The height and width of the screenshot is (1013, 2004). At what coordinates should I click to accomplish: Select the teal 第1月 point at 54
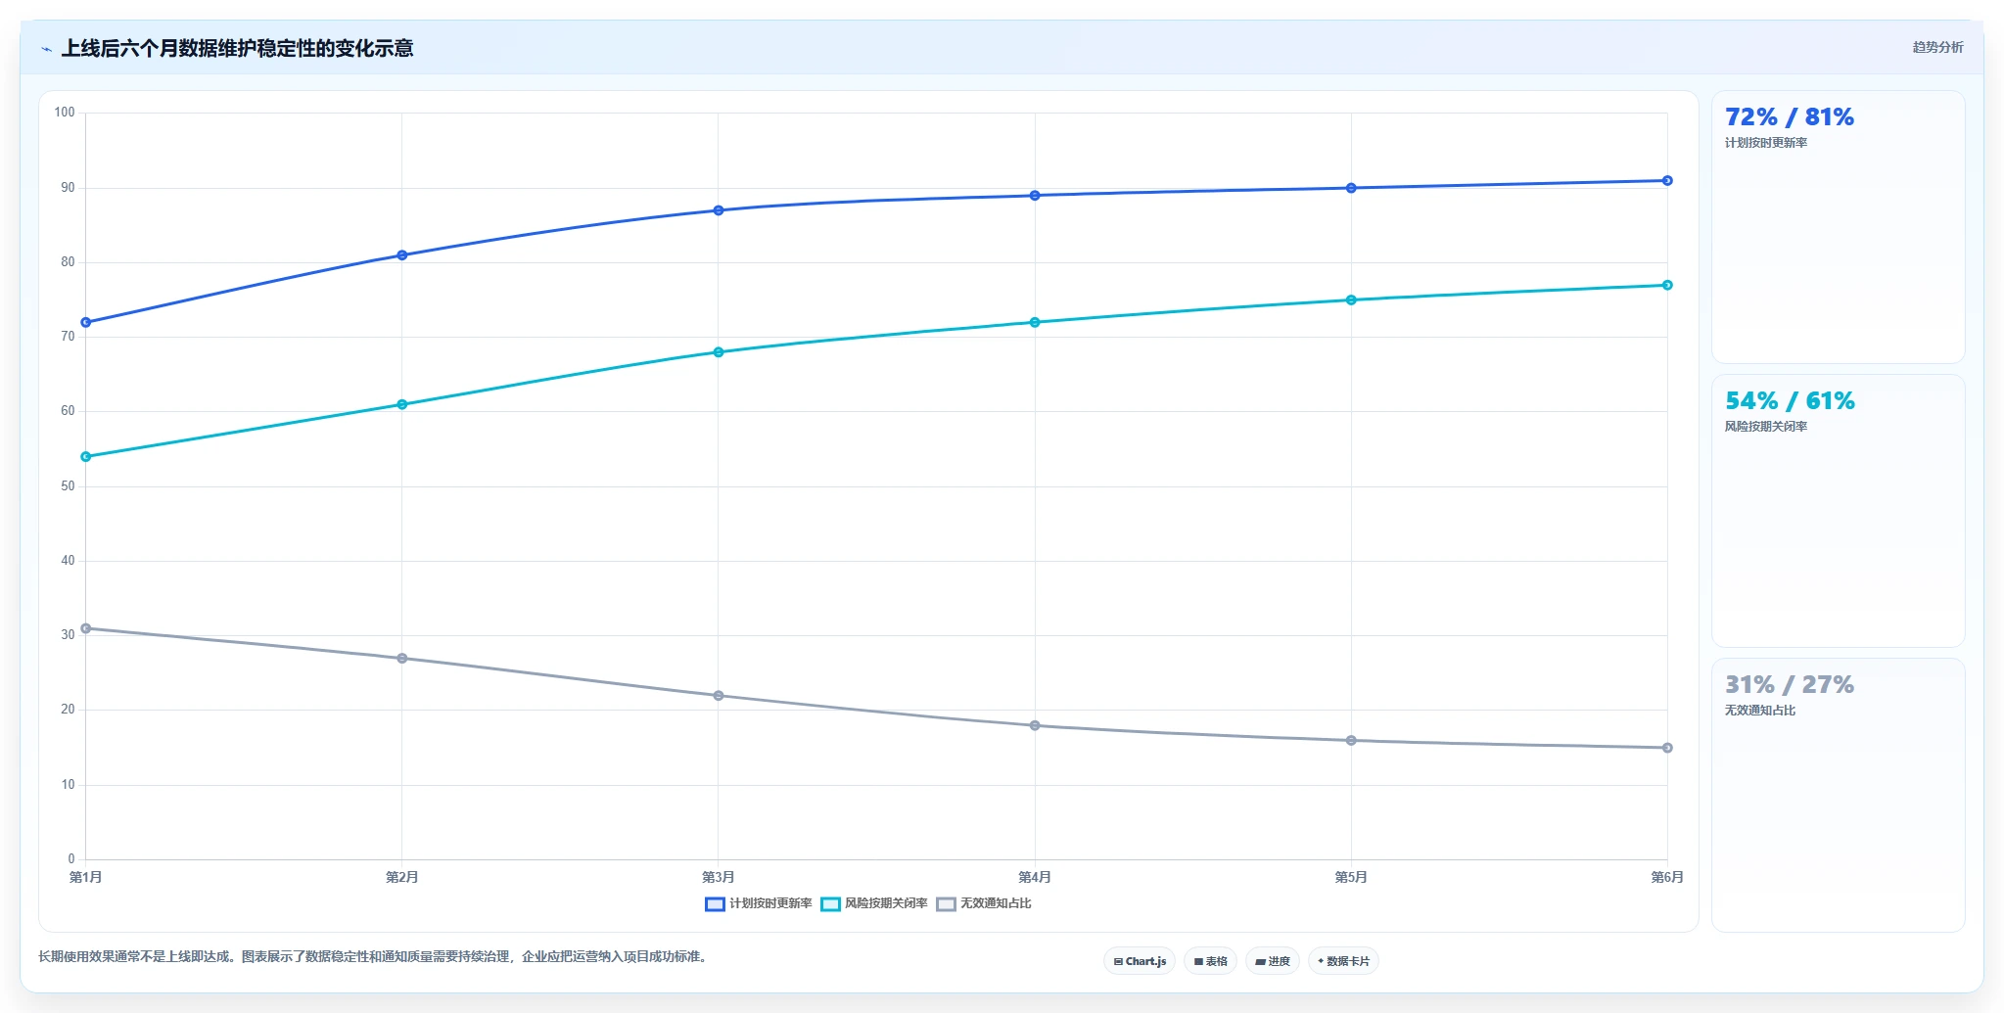(86, 456)
